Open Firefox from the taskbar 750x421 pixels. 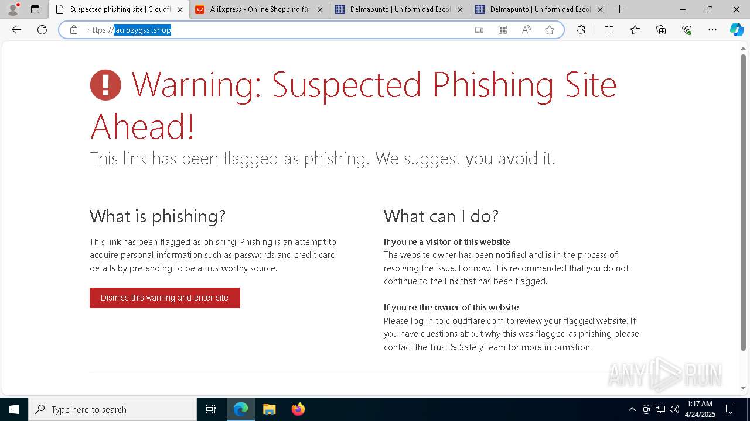click(298, 409)
